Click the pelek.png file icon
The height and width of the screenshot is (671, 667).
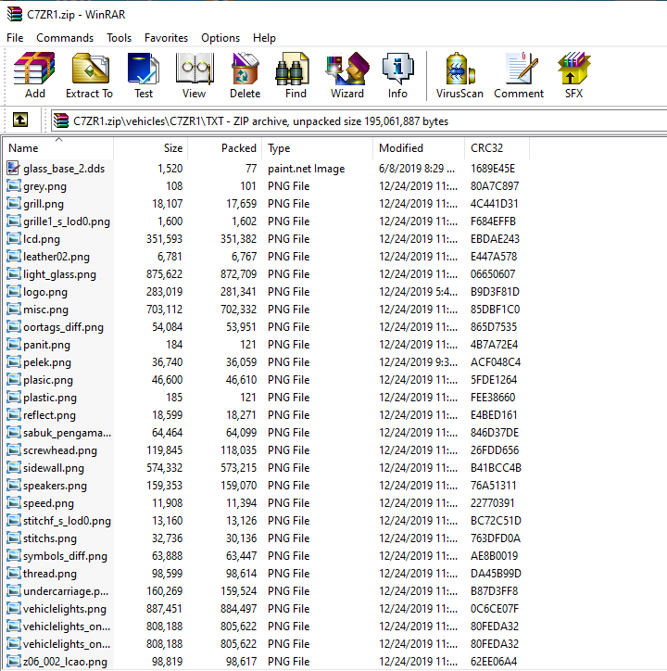tap(14, 362)
